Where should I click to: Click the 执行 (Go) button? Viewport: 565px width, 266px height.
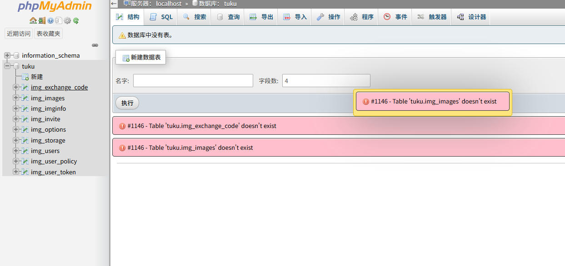[127, 103]
